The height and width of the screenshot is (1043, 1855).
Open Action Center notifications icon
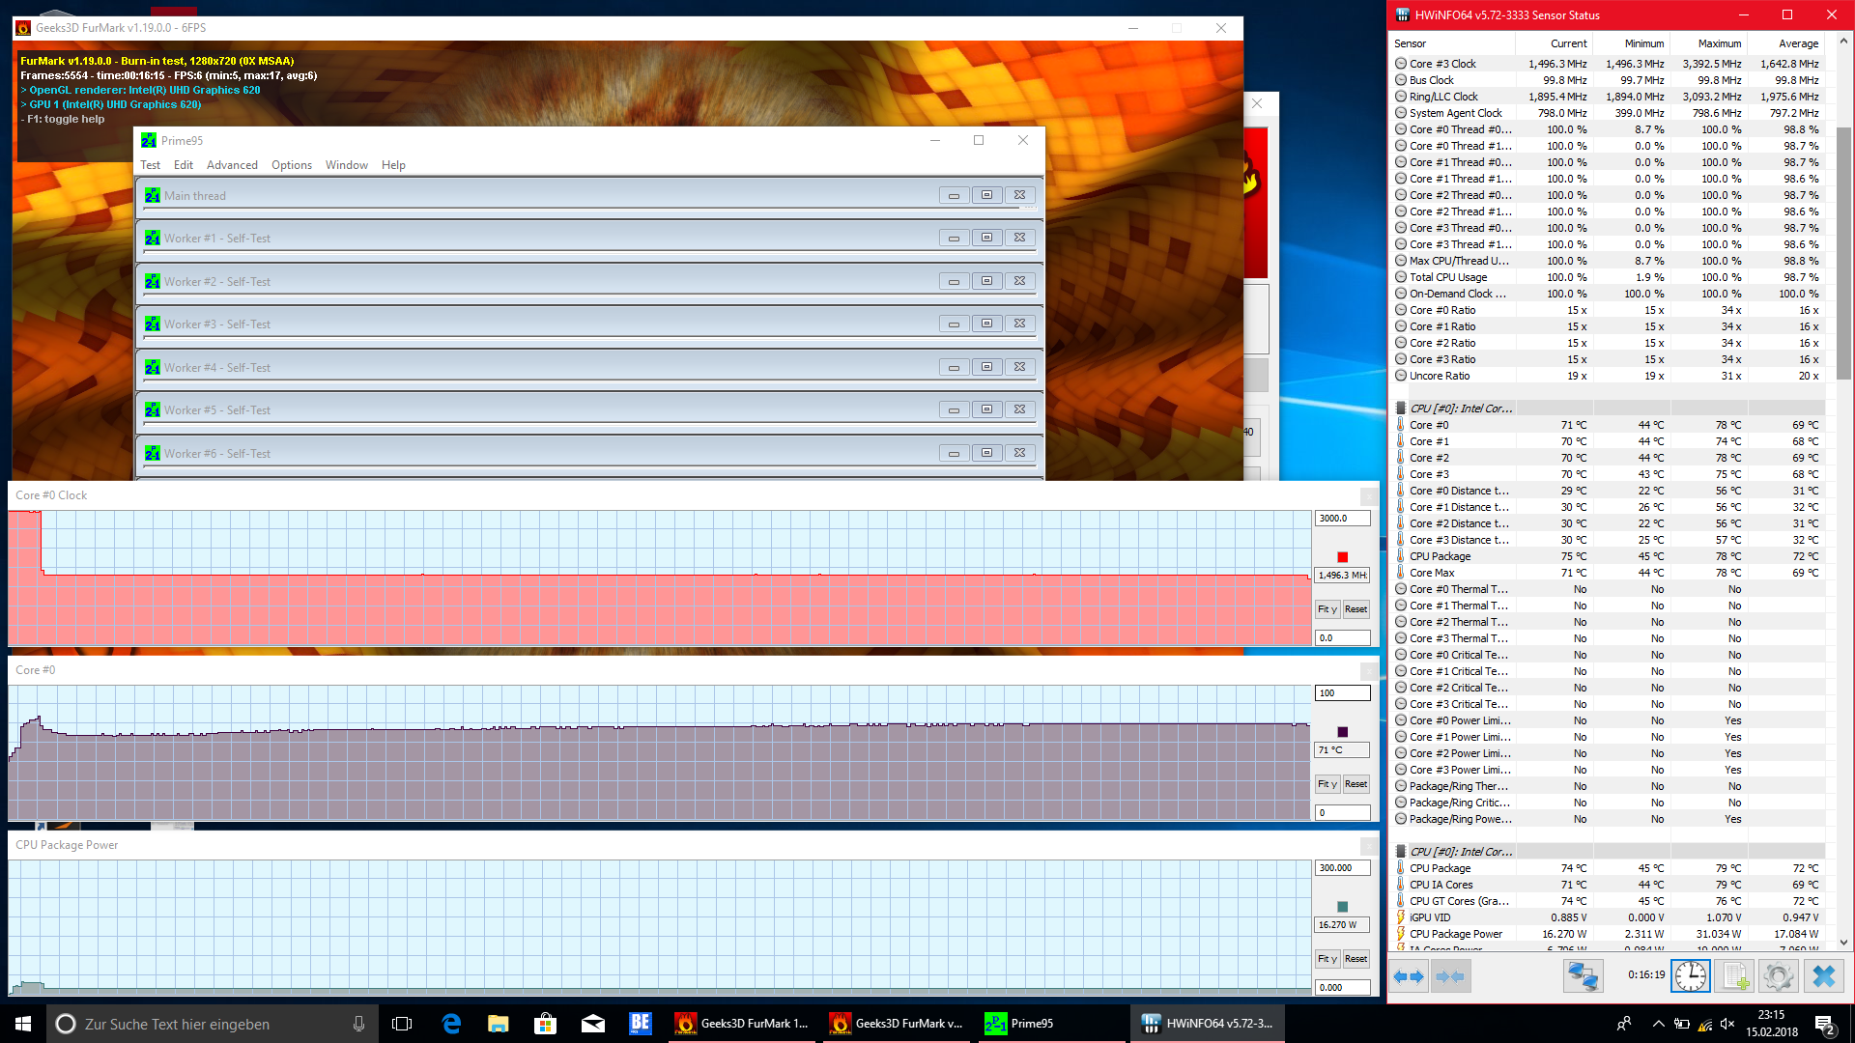[x=1824, y=1024]
